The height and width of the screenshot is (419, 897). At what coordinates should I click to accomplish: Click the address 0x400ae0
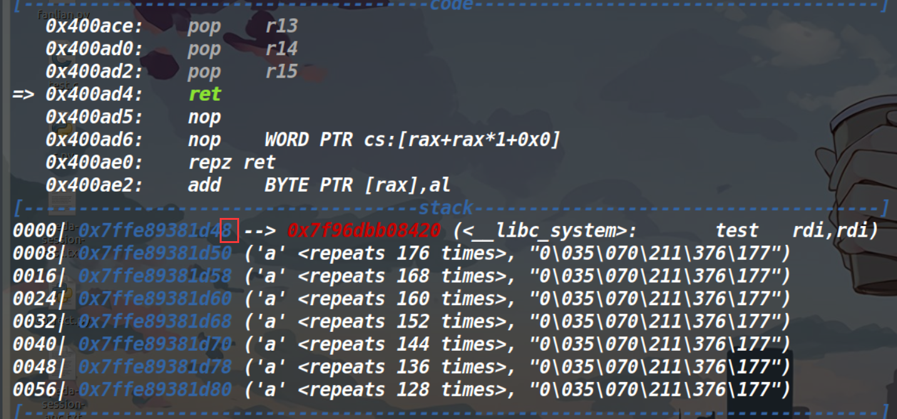coord(95,163)
